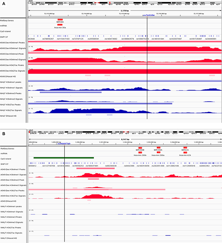Select the hsa-mir-200b miRNA feature

(140, 153)
